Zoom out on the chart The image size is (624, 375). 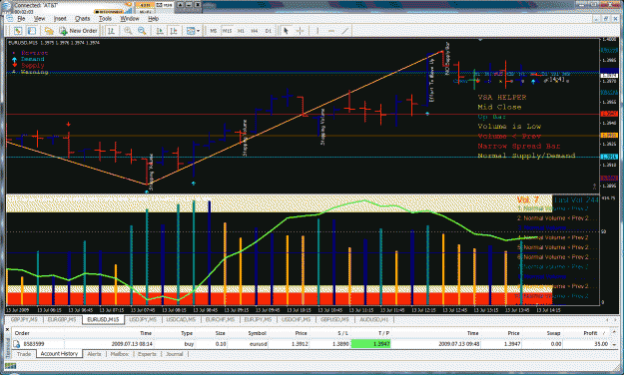[x=142, y=31]
